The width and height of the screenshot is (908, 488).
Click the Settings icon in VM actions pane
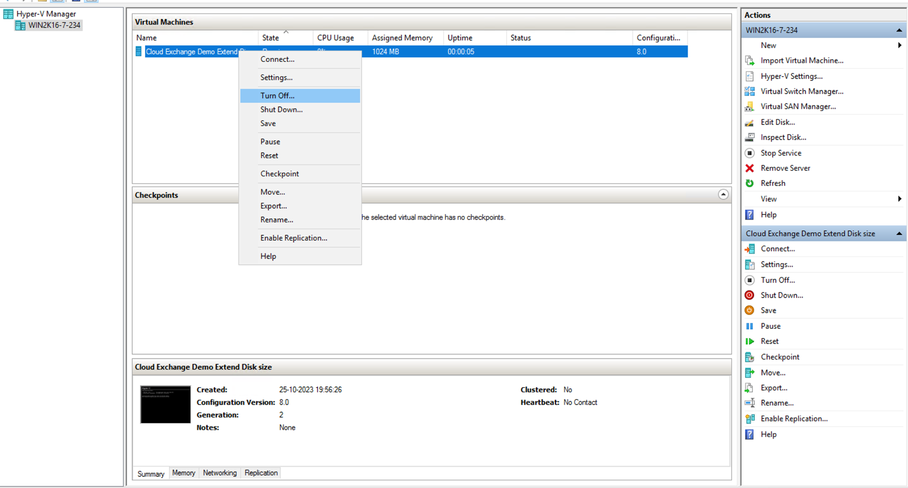750,264
